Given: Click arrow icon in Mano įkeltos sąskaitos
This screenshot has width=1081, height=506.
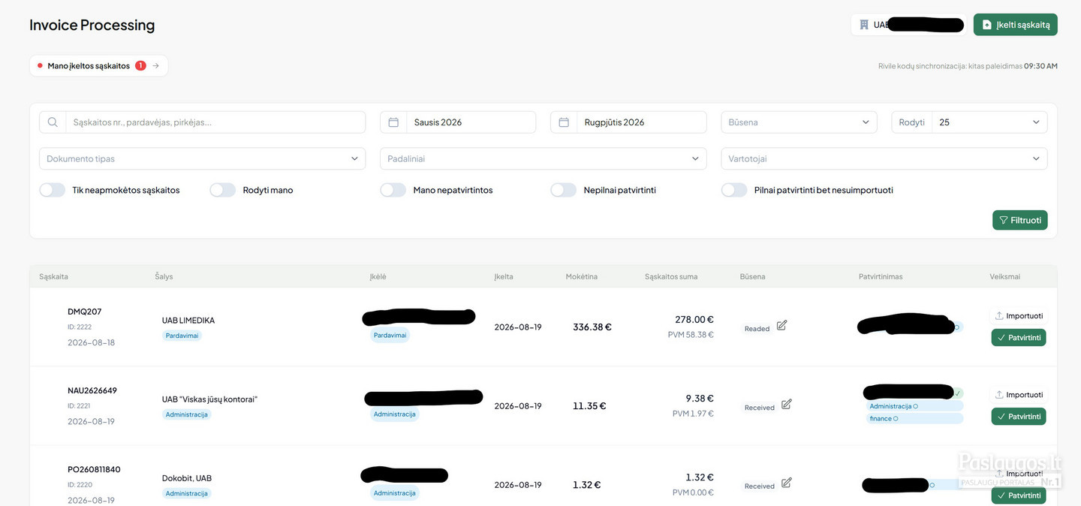Looking at the screenshot, I should pyautogui.click(x=155, y=66).
